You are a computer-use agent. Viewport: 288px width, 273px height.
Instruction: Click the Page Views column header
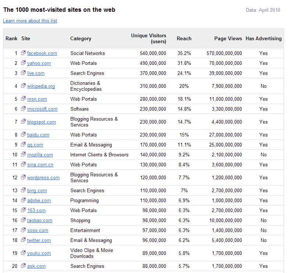[x=228, y=38]
